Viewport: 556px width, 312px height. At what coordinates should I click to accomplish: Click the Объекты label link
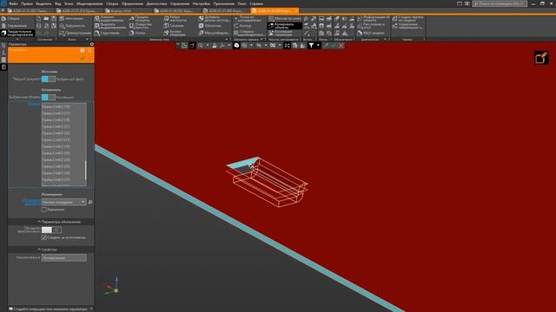[x=34, y=104]
